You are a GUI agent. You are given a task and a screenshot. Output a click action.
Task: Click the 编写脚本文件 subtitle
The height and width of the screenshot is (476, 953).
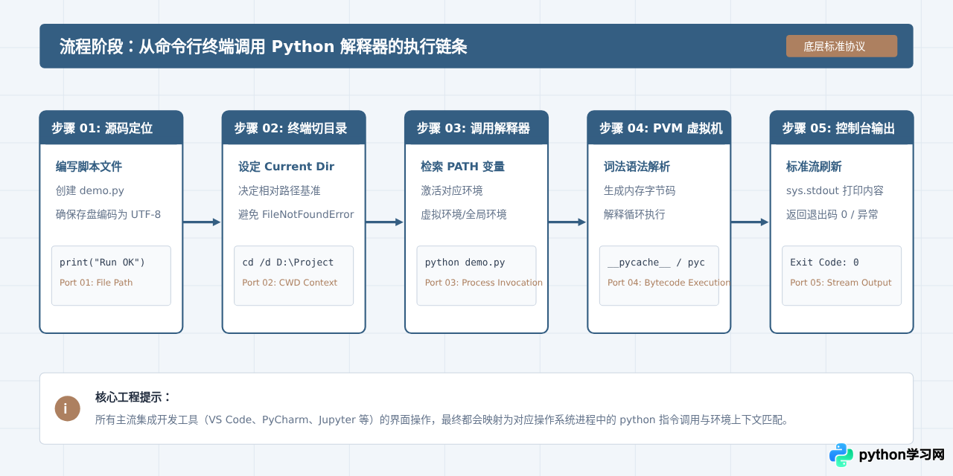click(x=89, y=167)
